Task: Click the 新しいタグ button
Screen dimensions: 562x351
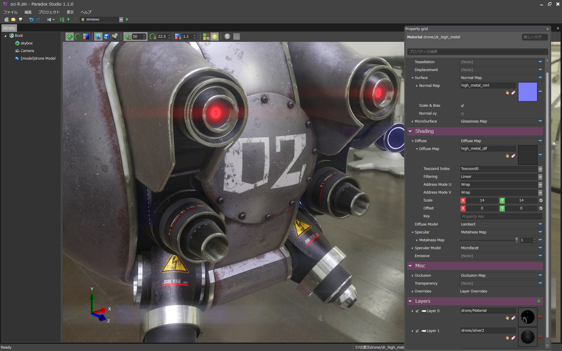Action: [535, 37]
